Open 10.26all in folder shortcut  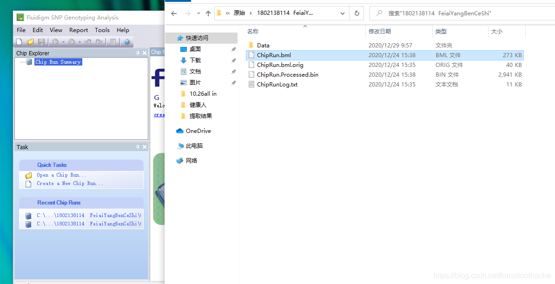(x=203, y=94)
